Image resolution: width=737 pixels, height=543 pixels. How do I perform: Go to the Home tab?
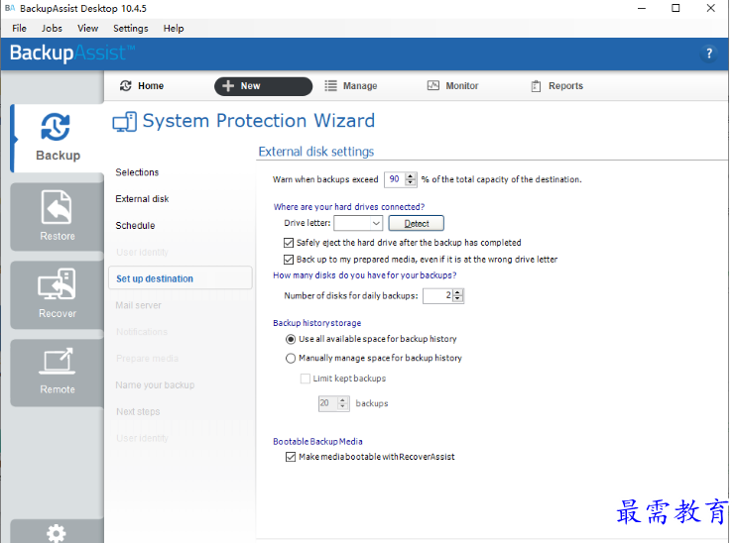[142, 86]
